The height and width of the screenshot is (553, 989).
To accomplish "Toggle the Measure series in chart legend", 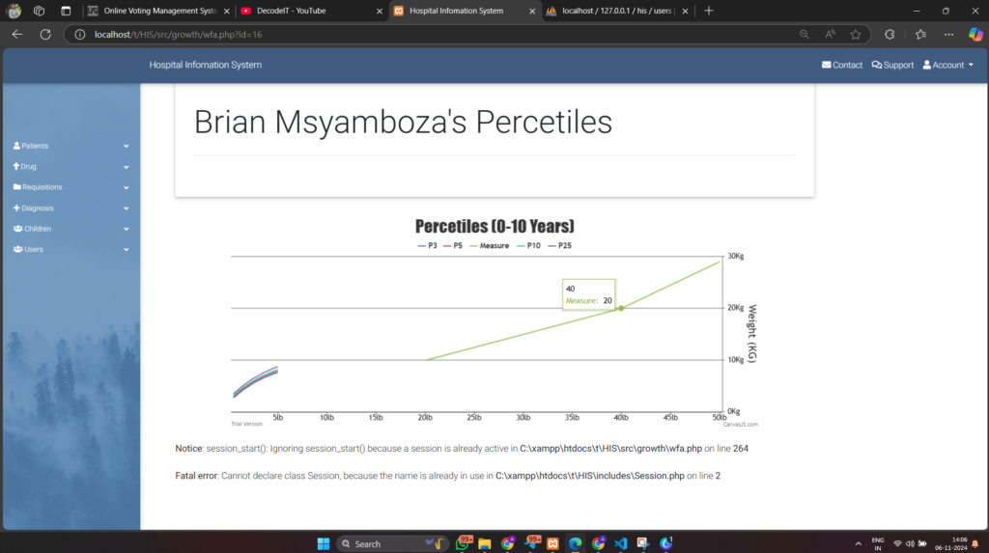I will pyautogui.click(x=489, y=246).
